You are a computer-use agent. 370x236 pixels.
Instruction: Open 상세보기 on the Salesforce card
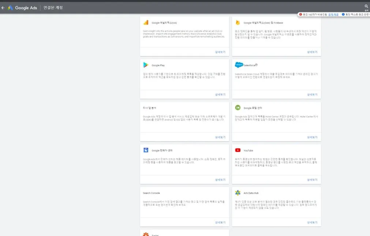(312, 94)
